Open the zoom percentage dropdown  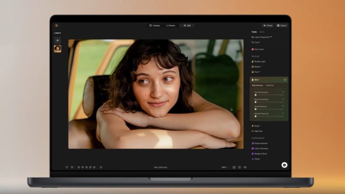coord(225,167)
